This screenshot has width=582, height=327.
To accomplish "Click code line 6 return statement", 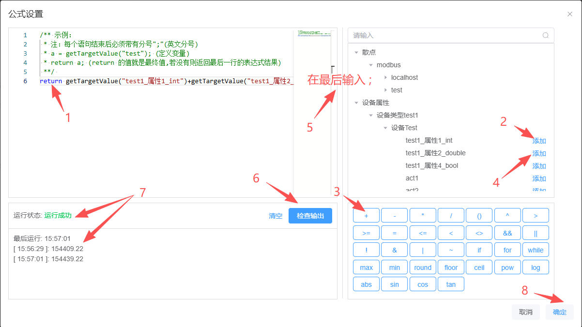I will [167, 81].
